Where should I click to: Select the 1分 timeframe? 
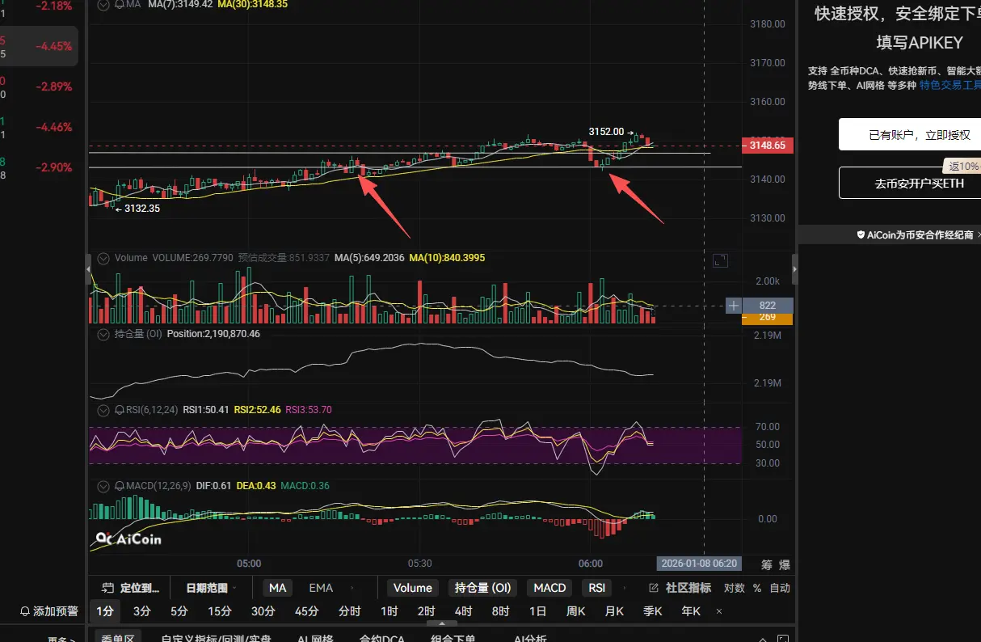[x=104, y=611]
